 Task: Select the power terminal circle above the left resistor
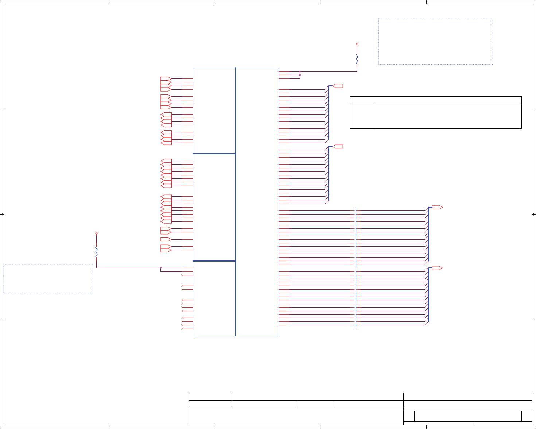click(96, 233)
